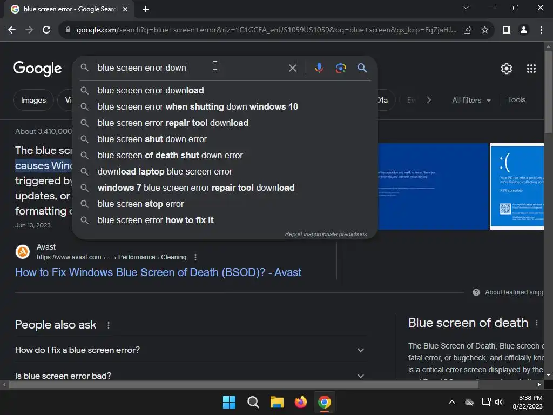Clear the search box with the X icon
This screenshot has width=553, height=415.
click(x=292, y=68)
